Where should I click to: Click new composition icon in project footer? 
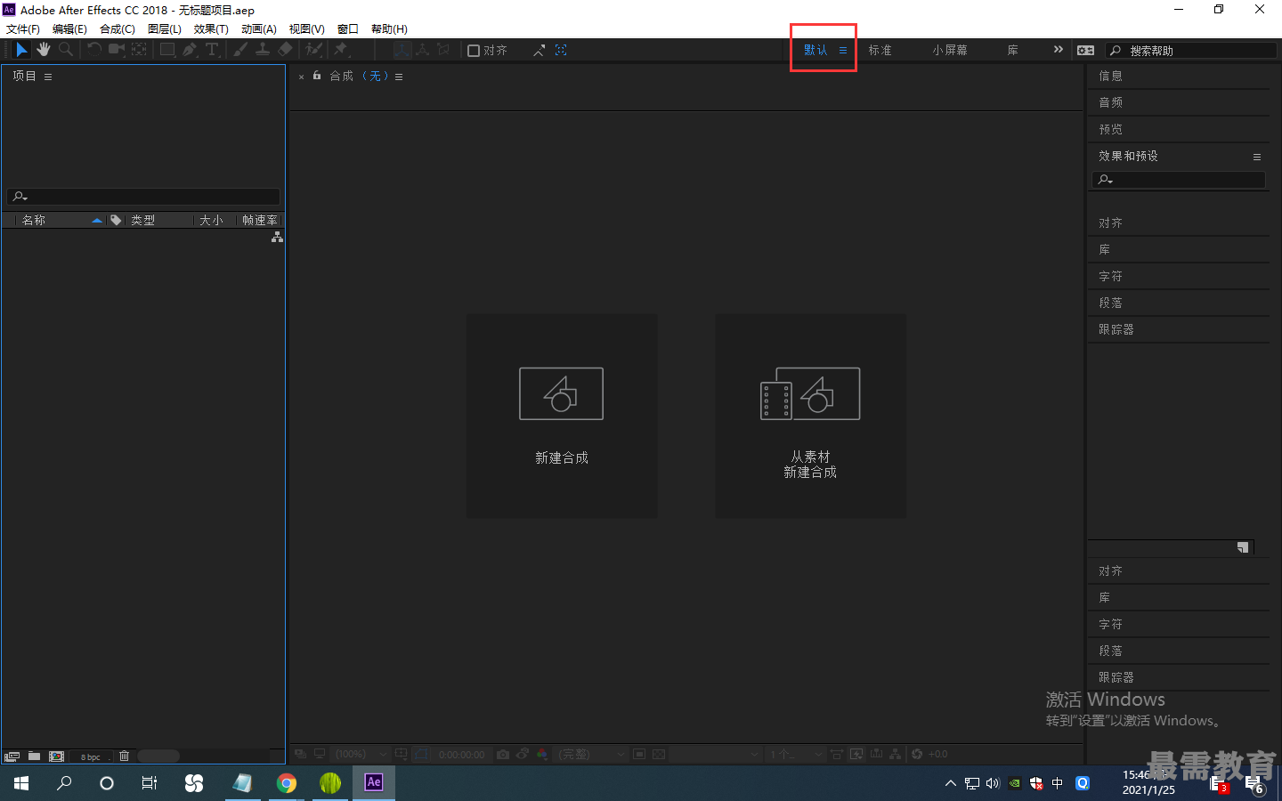click(56, 756)
